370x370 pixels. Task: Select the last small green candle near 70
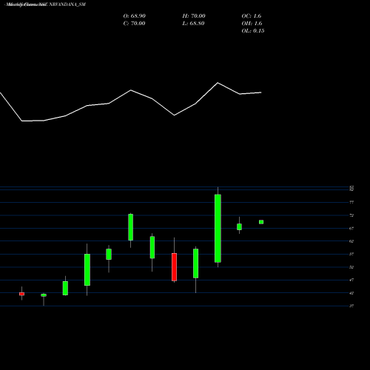[261, 222]
